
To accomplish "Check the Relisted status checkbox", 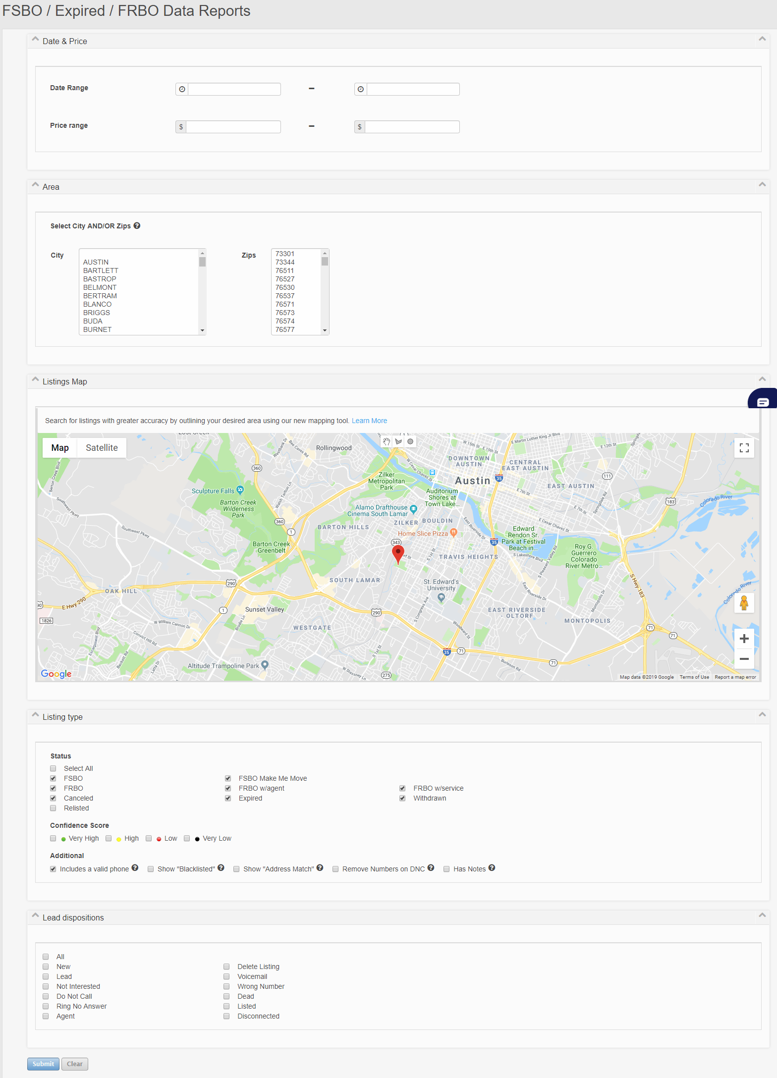I will [x=53, y=808].
